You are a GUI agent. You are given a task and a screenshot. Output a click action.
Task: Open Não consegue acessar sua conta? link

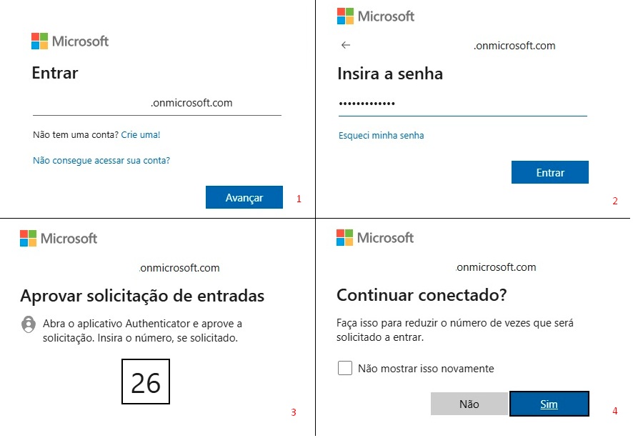(x=101, y=160)
